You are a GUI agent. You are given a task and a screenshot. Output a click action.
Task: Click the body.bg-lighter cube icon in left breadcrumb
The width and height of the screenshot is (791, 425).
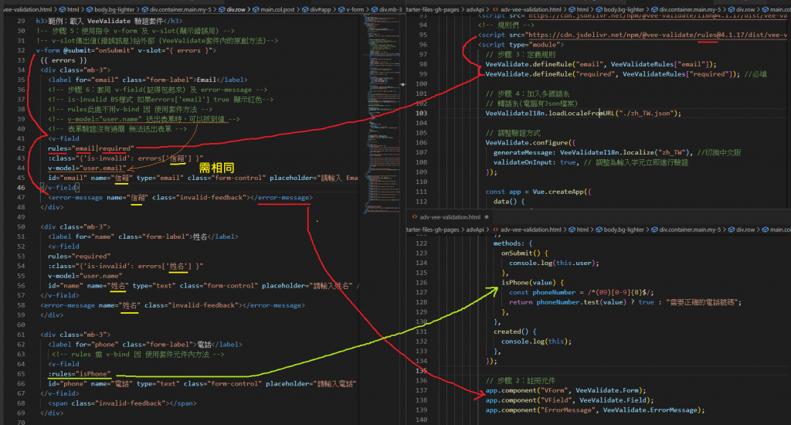click(90, 9)
